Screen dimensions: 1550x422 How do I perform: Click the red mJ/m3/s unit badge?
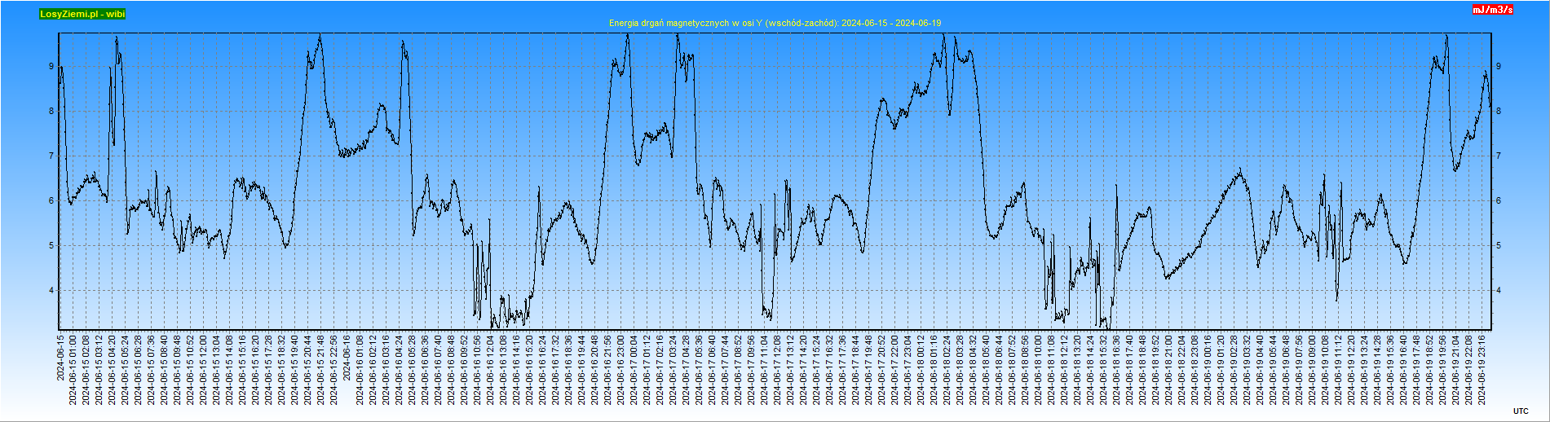[1492, 10]
